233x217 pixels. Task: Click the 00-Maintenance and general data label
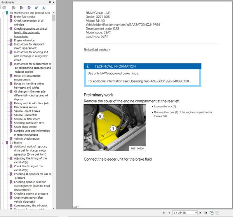[x=30, y=13]
